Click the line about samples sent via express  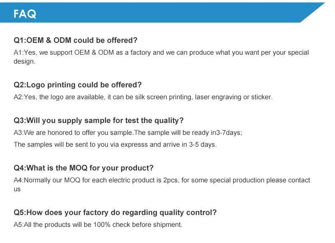click(x=115, y=145)
